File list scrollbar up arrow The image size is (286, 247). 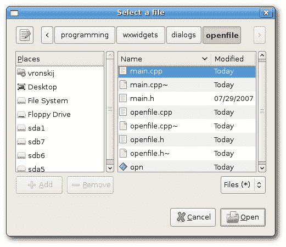click(262, 55)
